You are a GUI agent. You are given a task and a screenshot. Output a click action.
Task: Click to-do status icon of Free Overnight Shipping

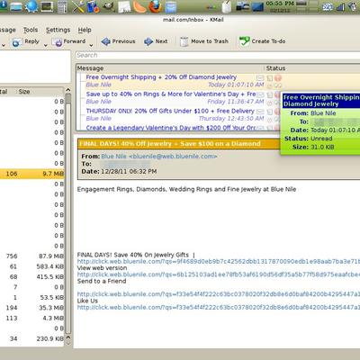click(270, 78)
